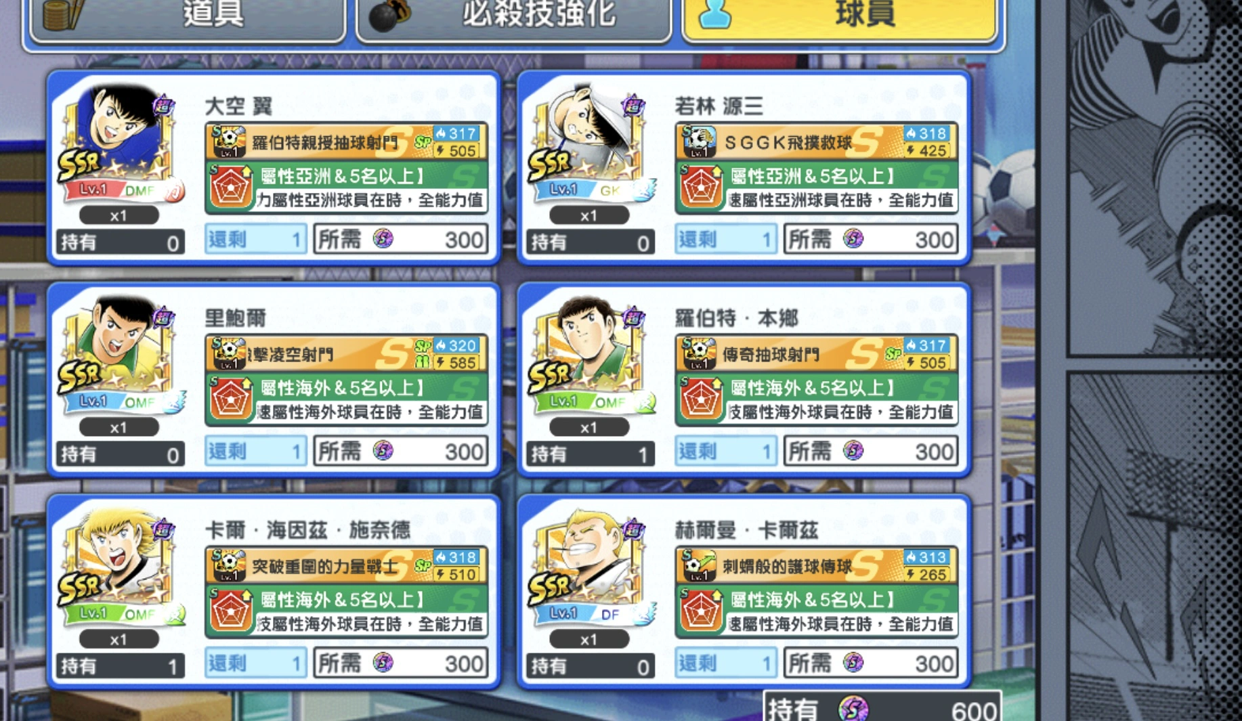Open the 必殺技強化 tab

click(513, 17)
